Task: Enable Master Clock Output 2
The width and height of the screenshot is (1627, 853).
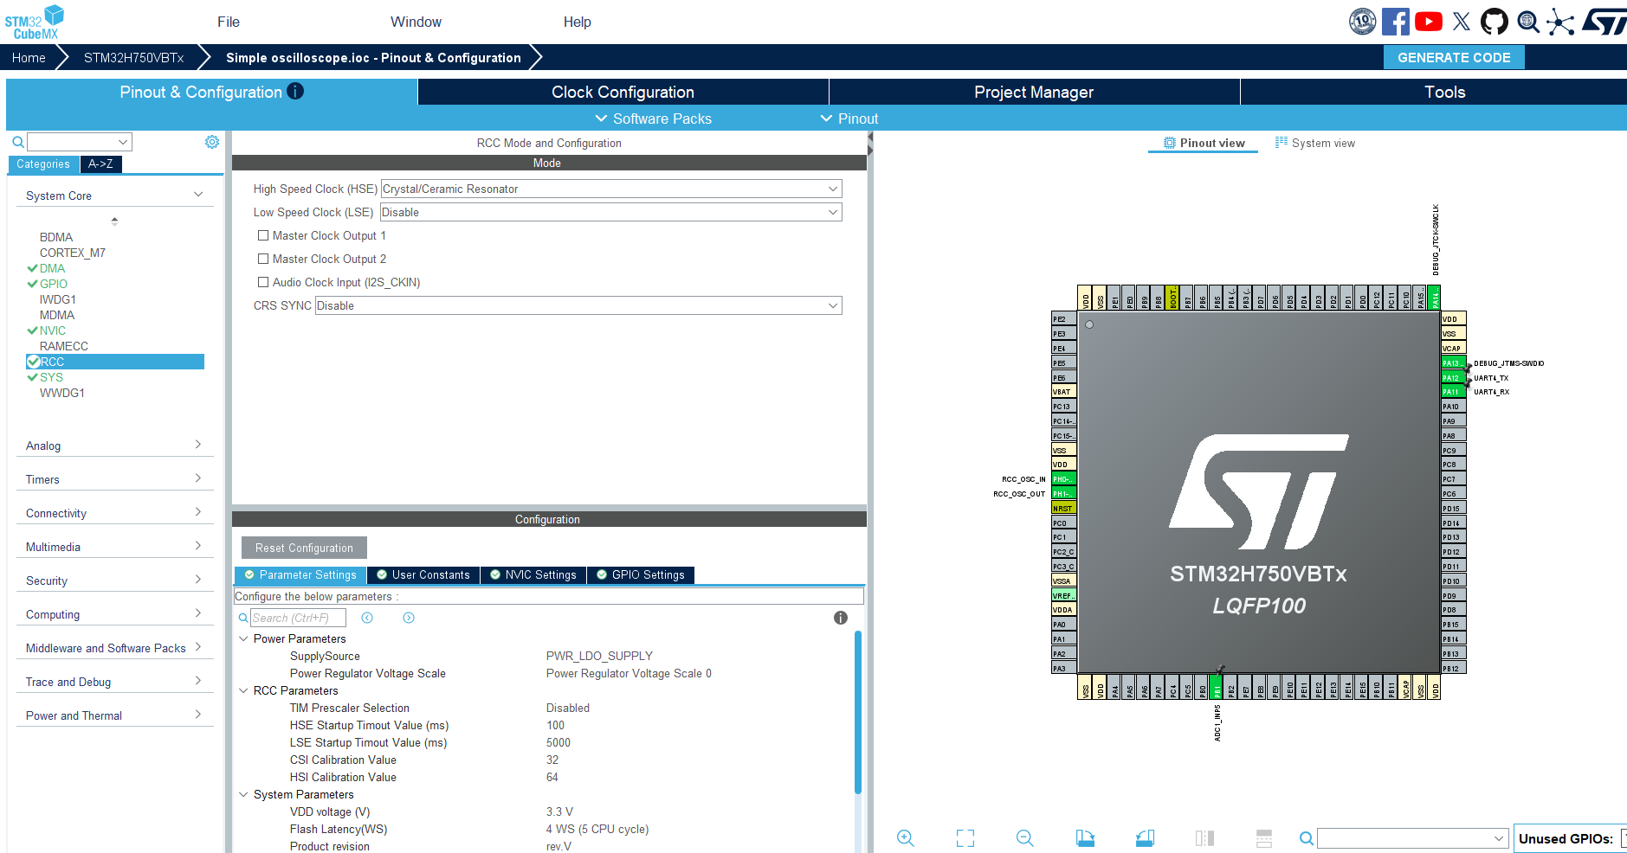Action: tap(263, 259)
